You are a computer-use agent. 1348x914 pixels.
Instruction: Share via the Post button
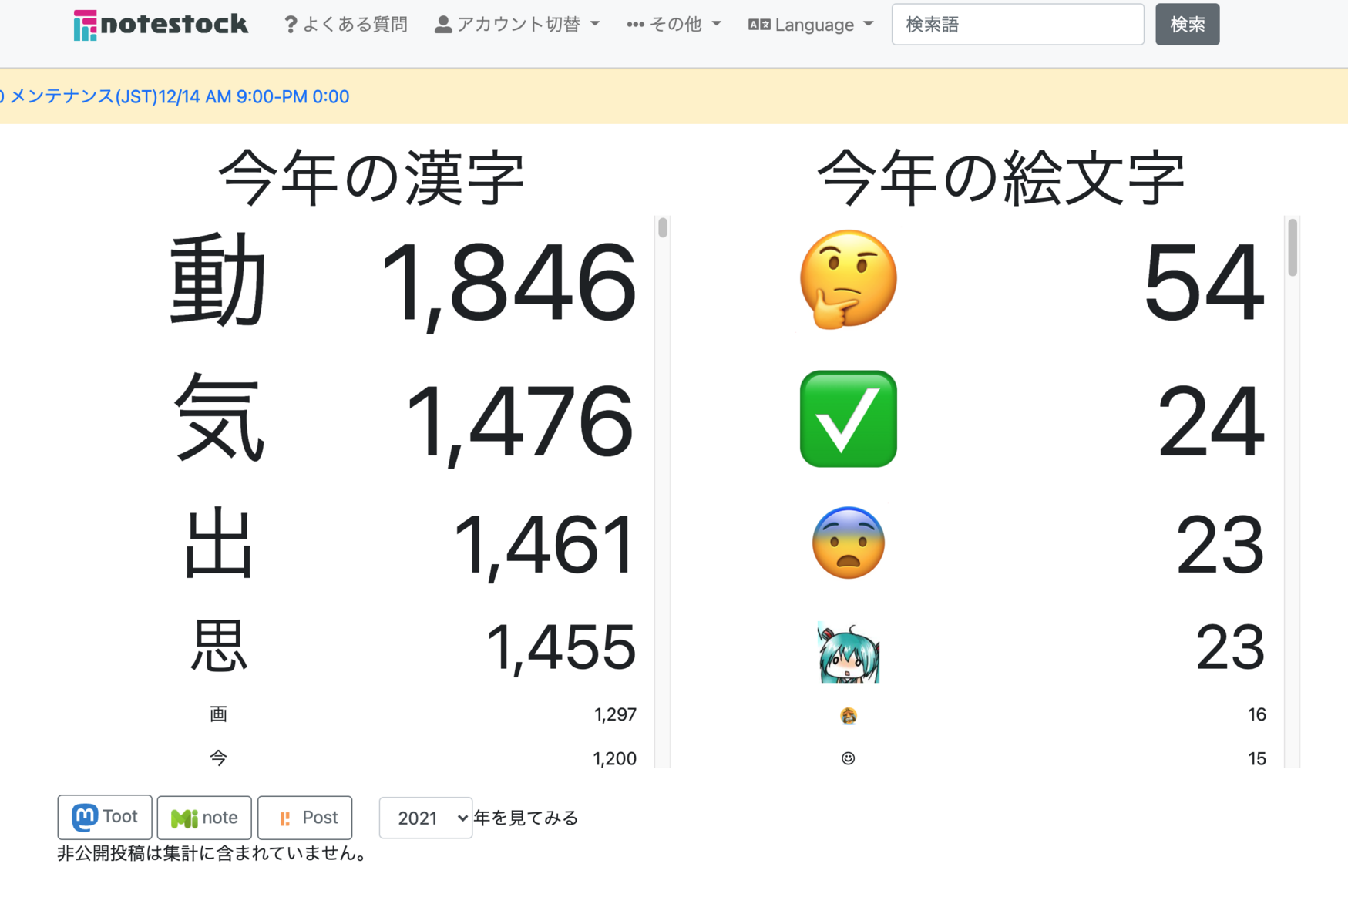click(x=304, y=818)
